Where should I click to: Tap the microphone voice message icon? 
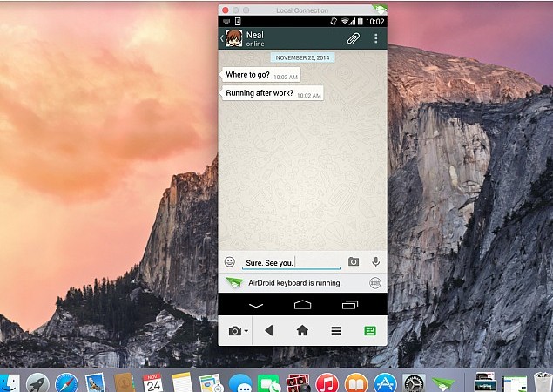coord(376,261)
